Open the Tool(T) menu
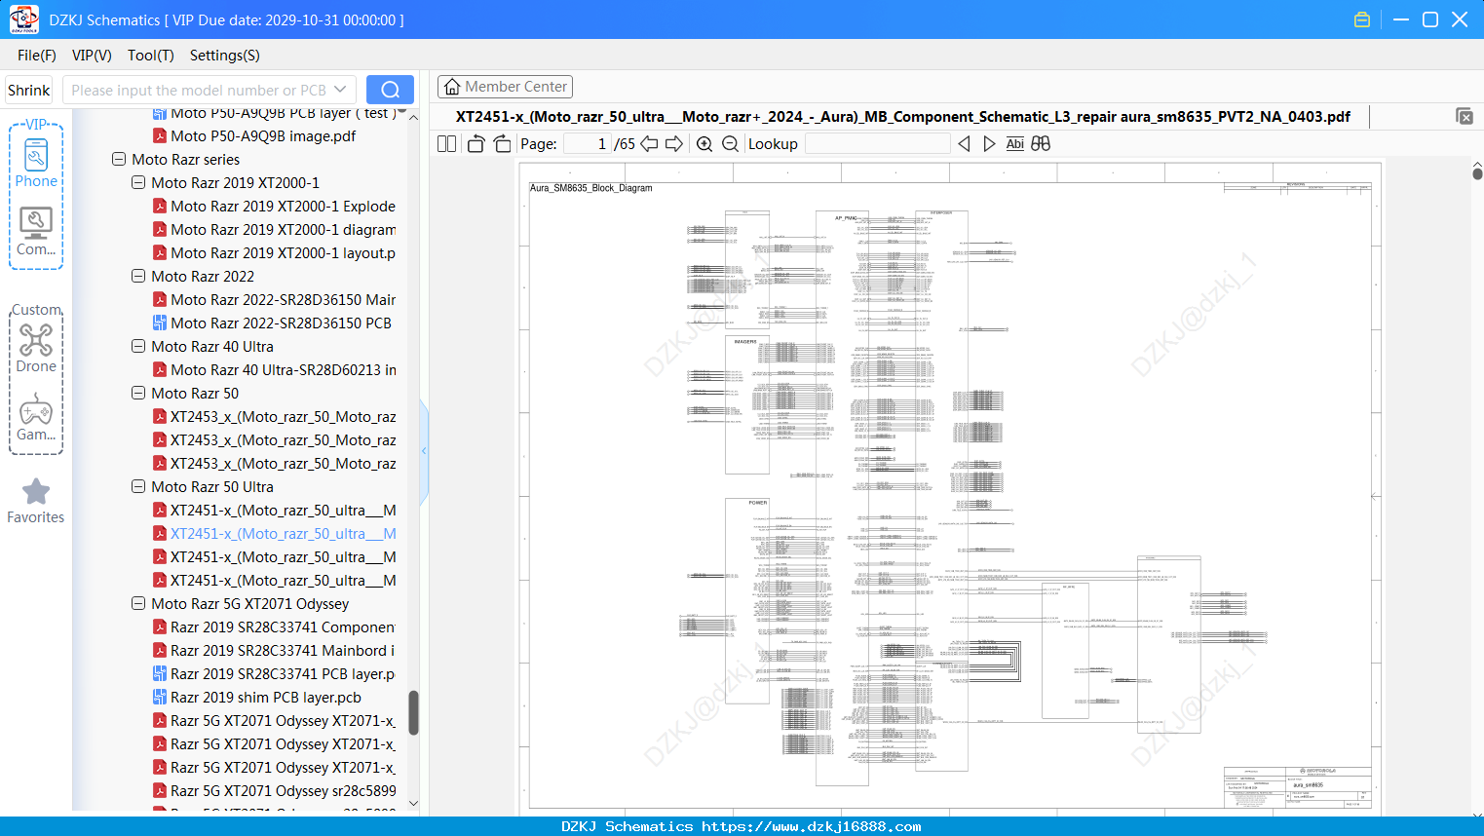Screen dimensions: 1484x836 click(151, 56)
